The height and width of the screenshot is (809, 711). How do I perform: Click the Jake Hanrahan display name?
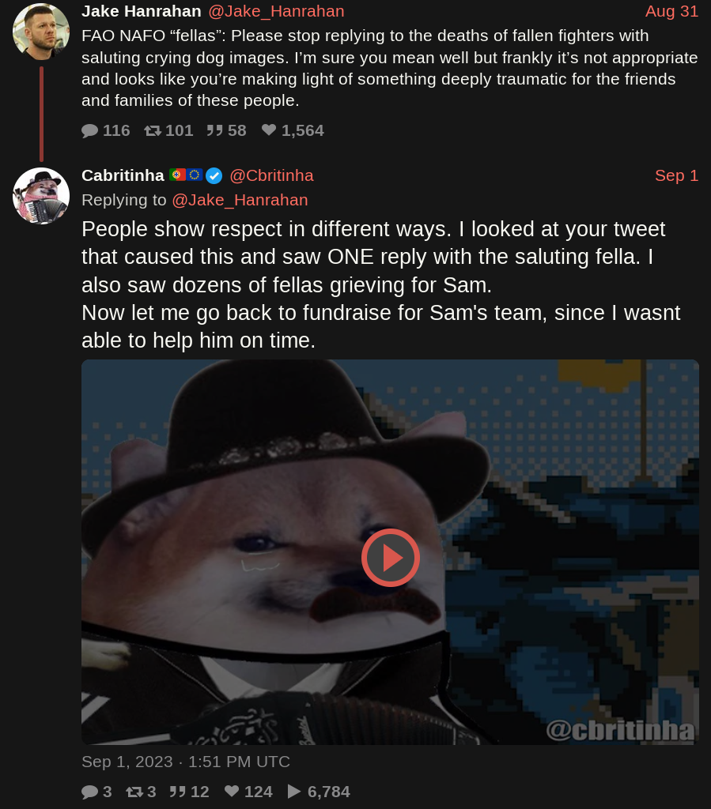tap(142, 11)
